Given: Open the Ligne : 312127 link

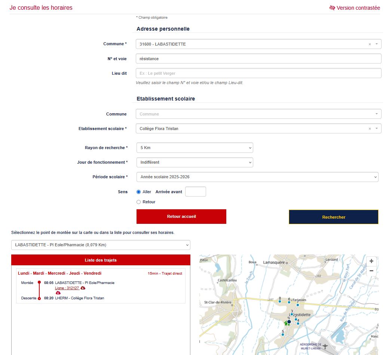Looking at the screenshot, I should 67,288.
